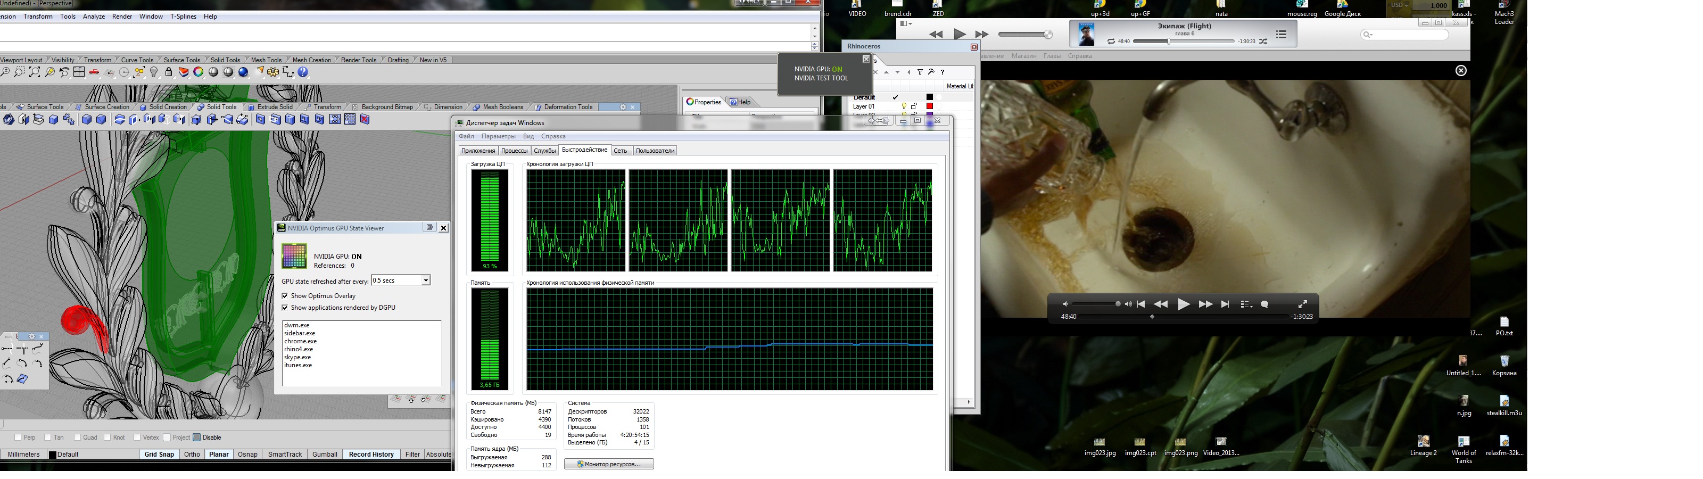The image size is (1703, 479).
Task: Toggle Gumball in Rhino status bar
Action: 325,455
